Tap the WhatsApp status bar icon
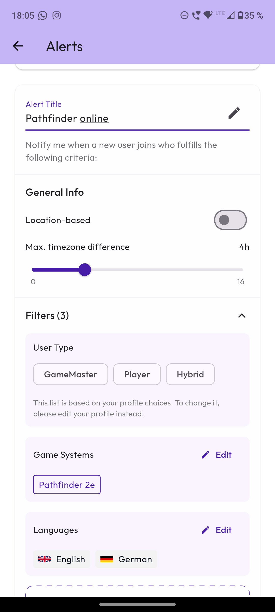This screenshot has height=612, width=275. tap(43, 16)
